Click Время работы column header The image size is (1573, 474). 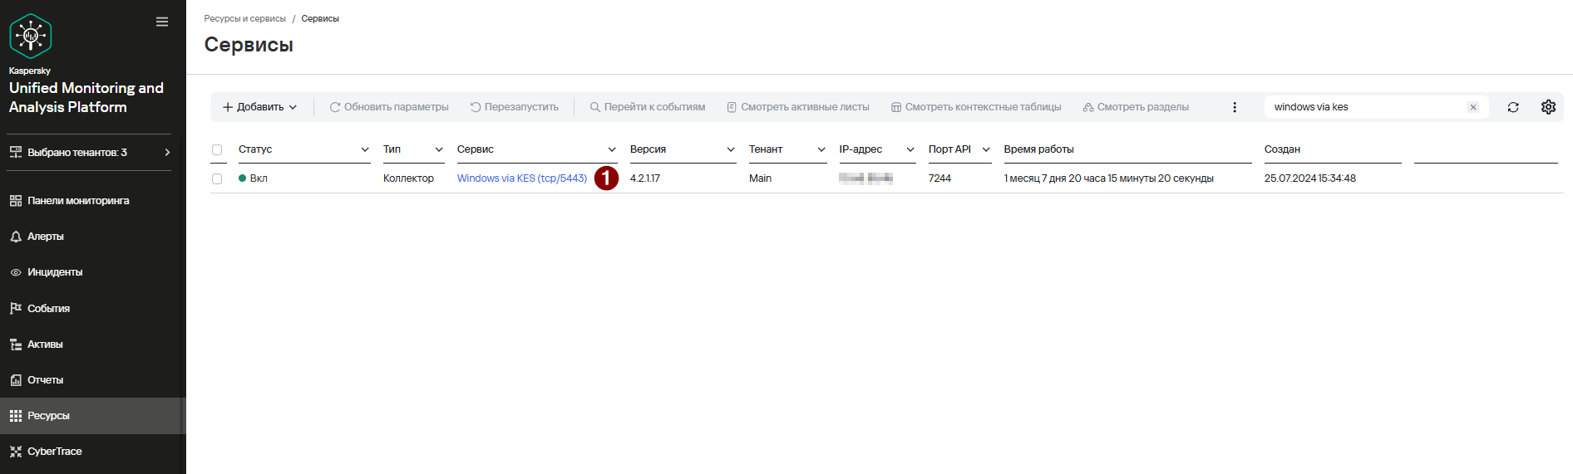tap(1038, 149)
